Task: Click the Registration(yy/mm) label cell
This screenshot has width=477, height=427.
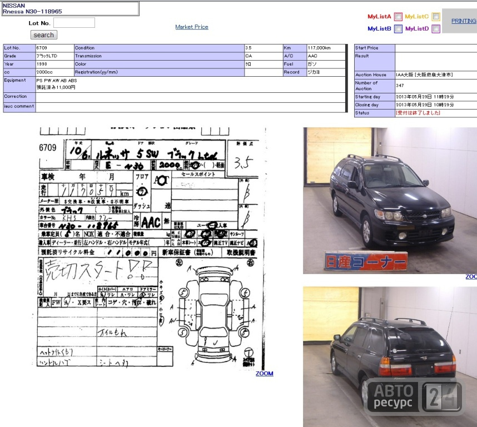Action: (x=159, y=72)
